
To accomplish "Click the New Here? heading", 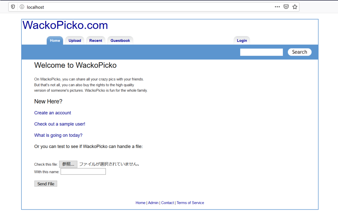I will point(48,101).
